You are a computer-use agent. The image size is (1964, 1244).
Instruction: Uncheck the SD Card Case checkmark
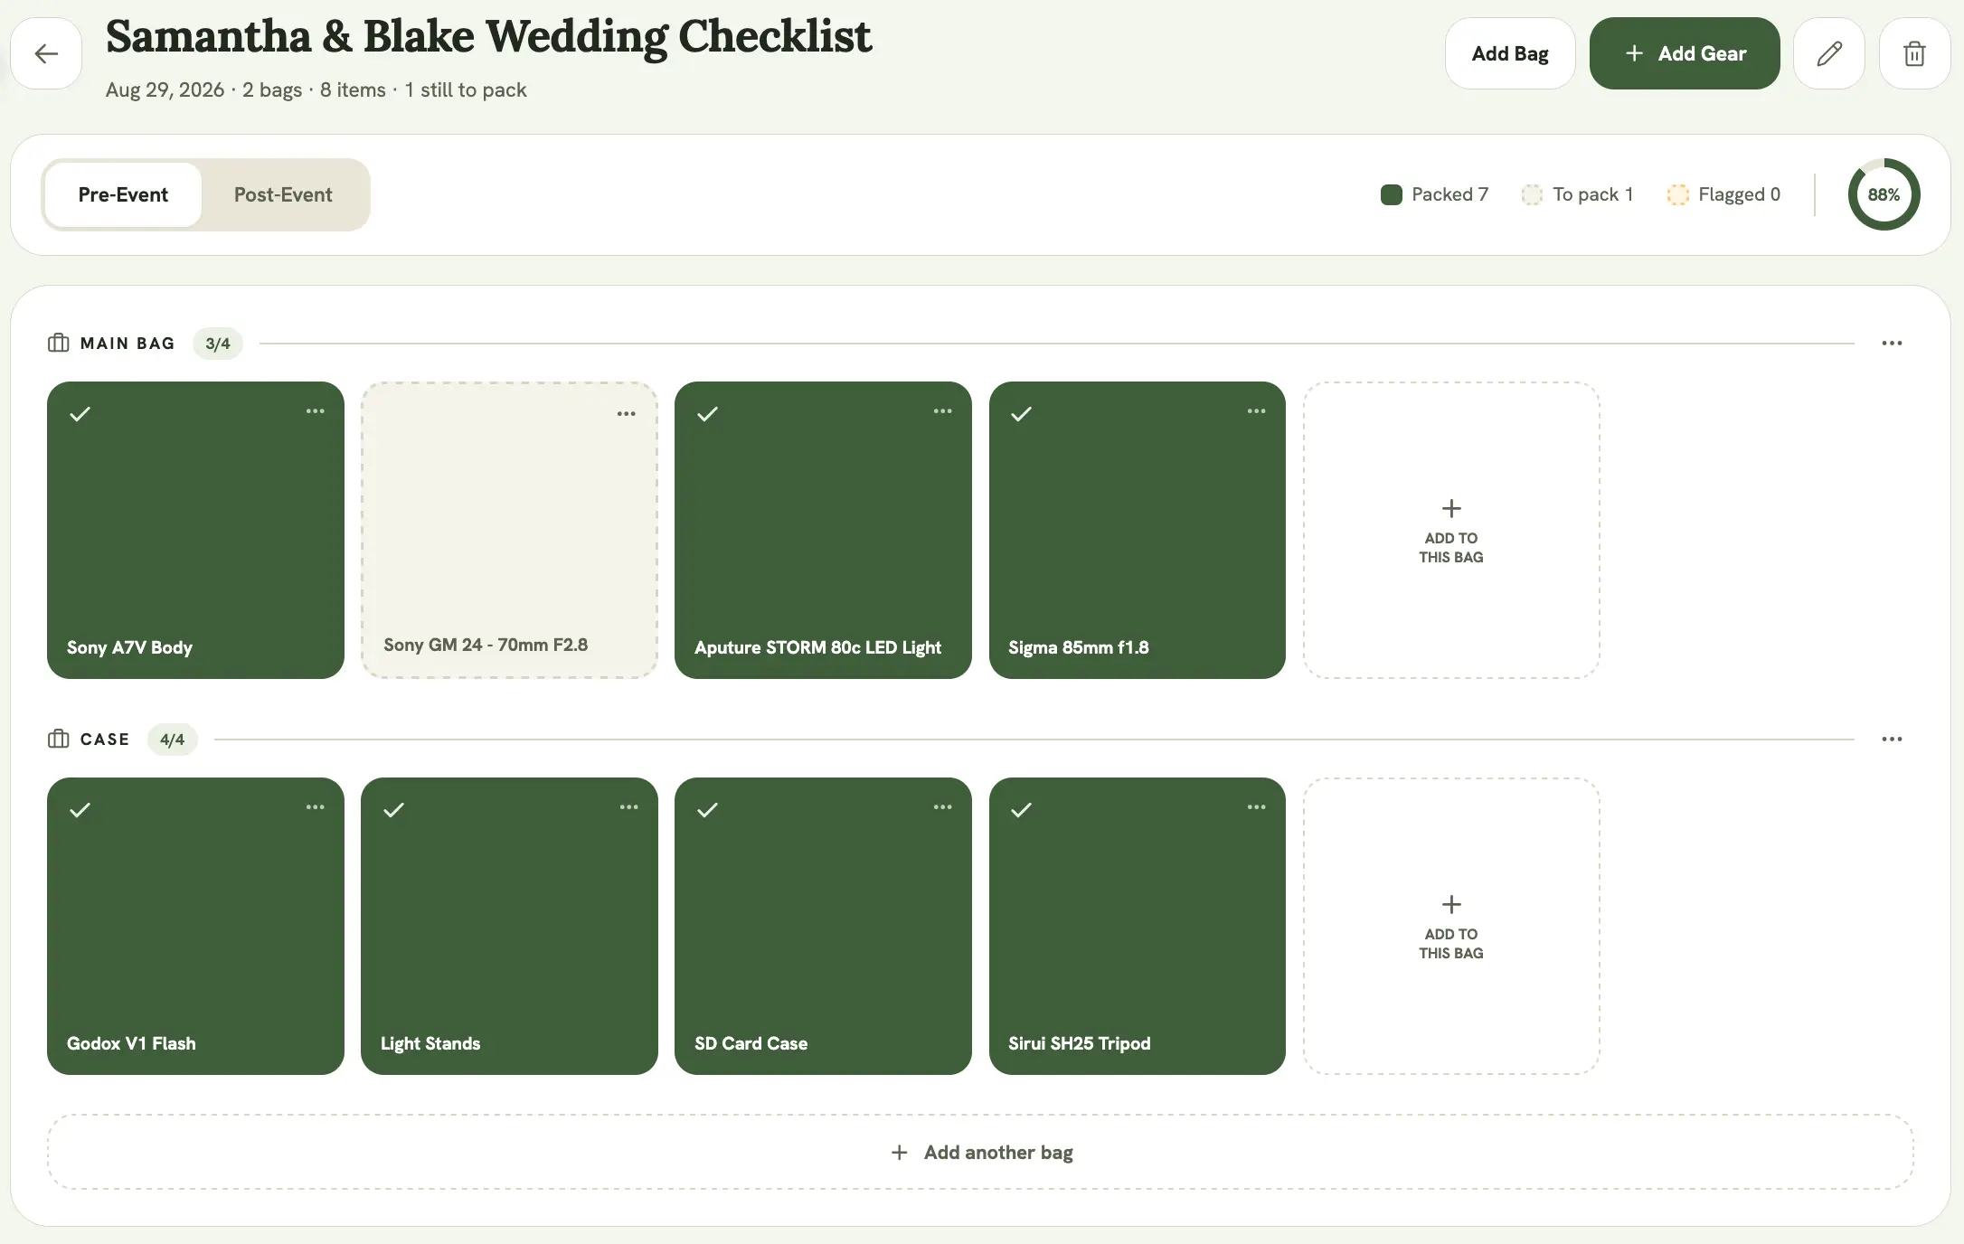click(708, 810)
